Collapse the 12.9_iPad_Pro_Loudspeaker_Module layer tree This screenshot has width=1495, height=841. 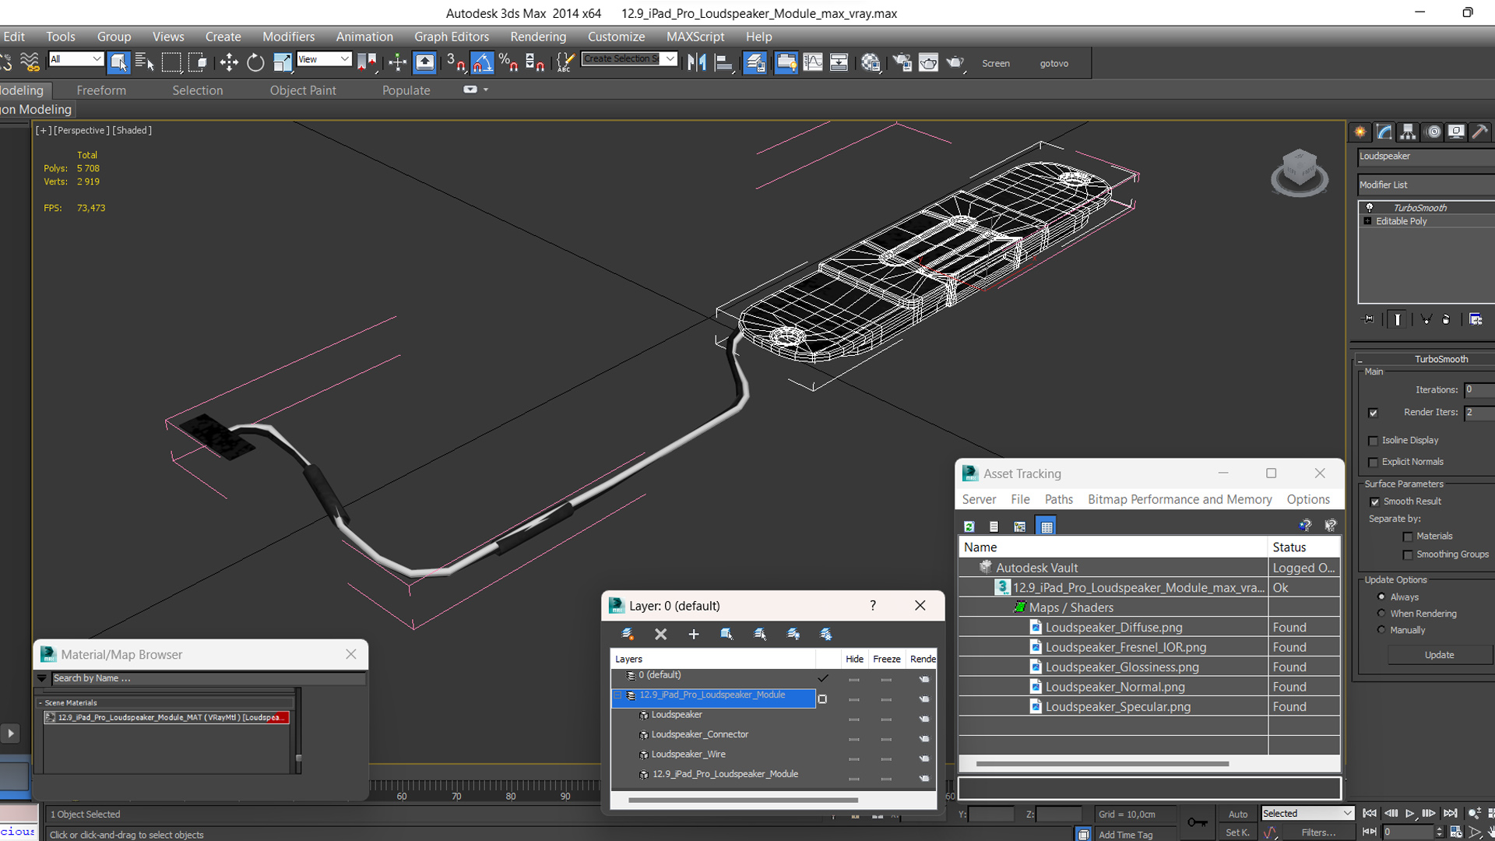click(618, 695)
